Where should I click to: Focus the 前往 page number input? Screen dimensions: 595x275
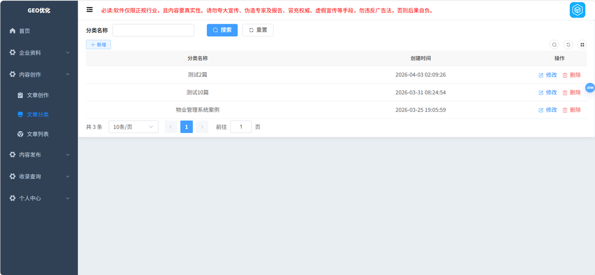pos(241,127)
